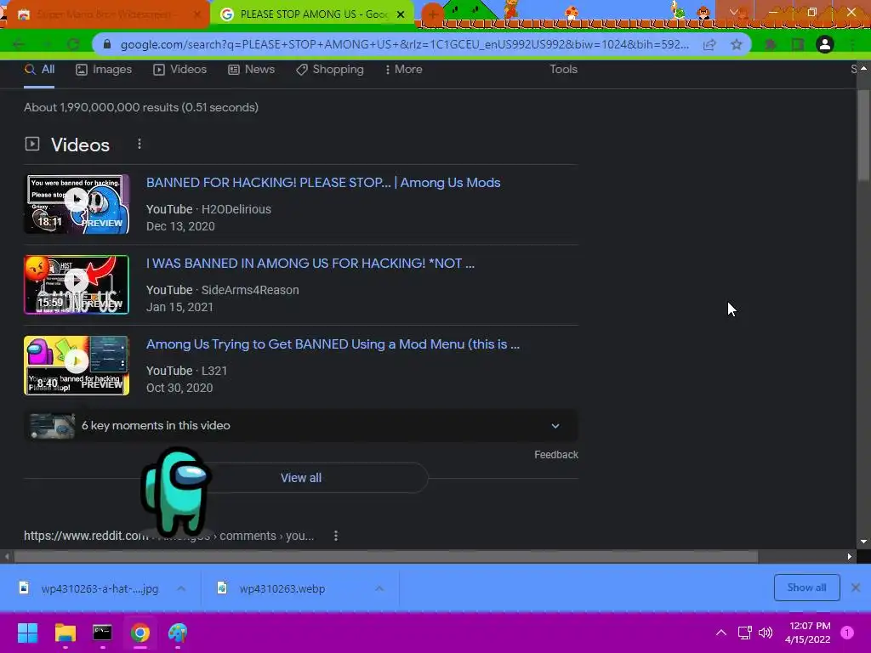Switch to the Super Mario Bros Widescreen tab
The height and width of the screenshot is (653, 871).
coord(105,14)
